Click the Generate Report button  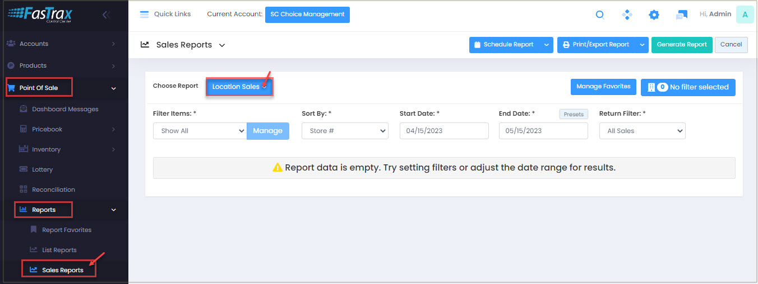[682, 45]
